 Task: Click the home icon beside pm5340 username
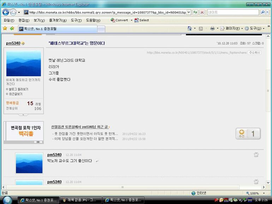point(23,43)
